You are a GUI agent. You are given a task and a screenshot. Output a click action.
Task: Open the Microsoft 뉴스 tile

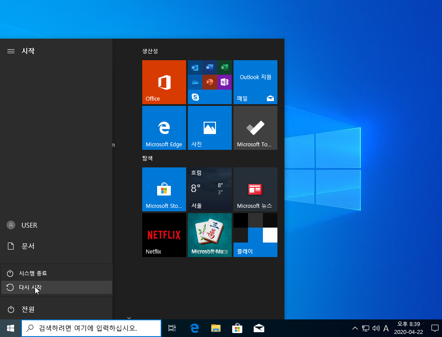[255, 189]
